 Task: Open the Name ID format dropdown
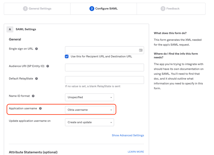click(x=89, y=97)
